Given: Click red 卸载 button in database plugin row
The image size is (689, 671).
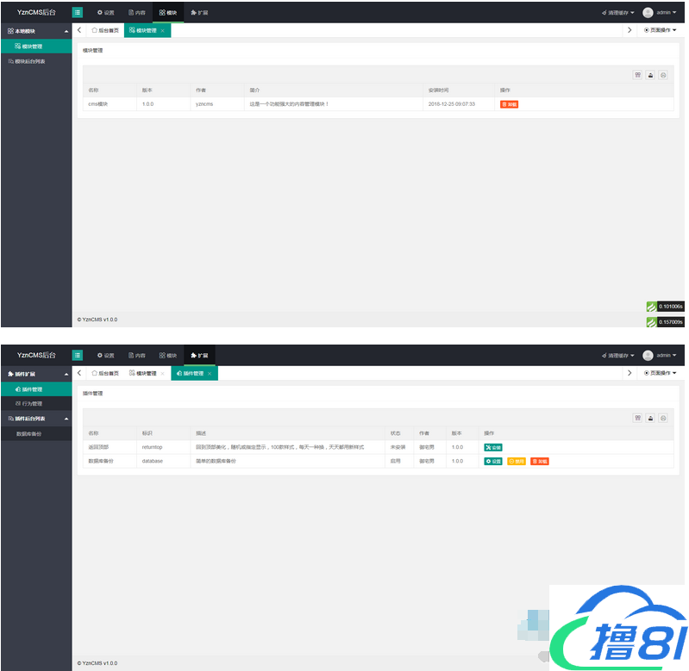Looking at the screenshot, I should tap(539, 462).
